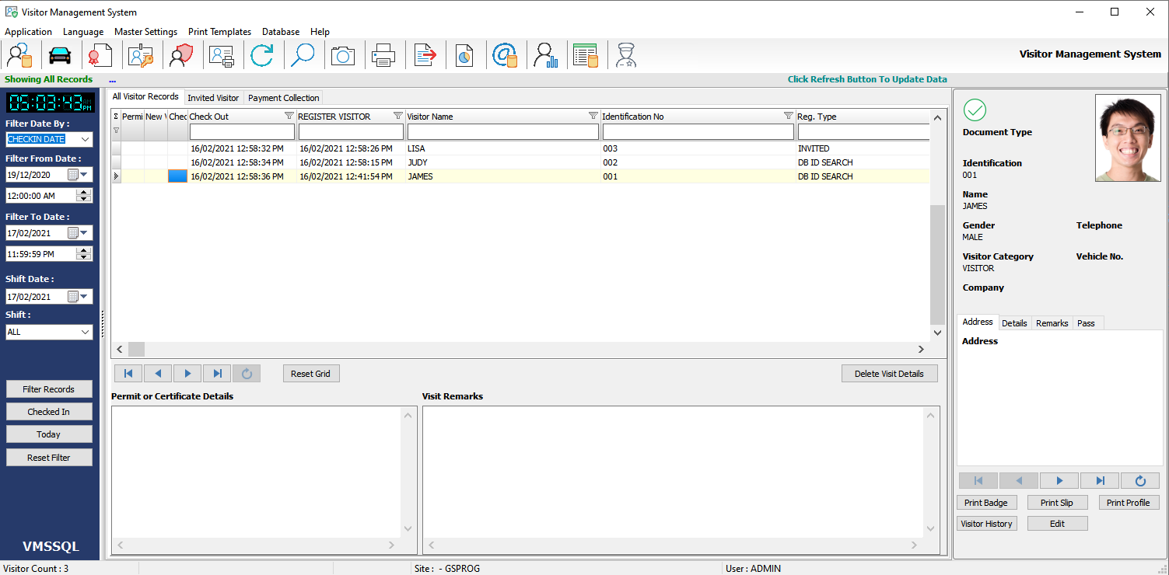Viewport: 1169px width, 575px height.
Task: Open the Master Settings menu
Action: point(145,32)
